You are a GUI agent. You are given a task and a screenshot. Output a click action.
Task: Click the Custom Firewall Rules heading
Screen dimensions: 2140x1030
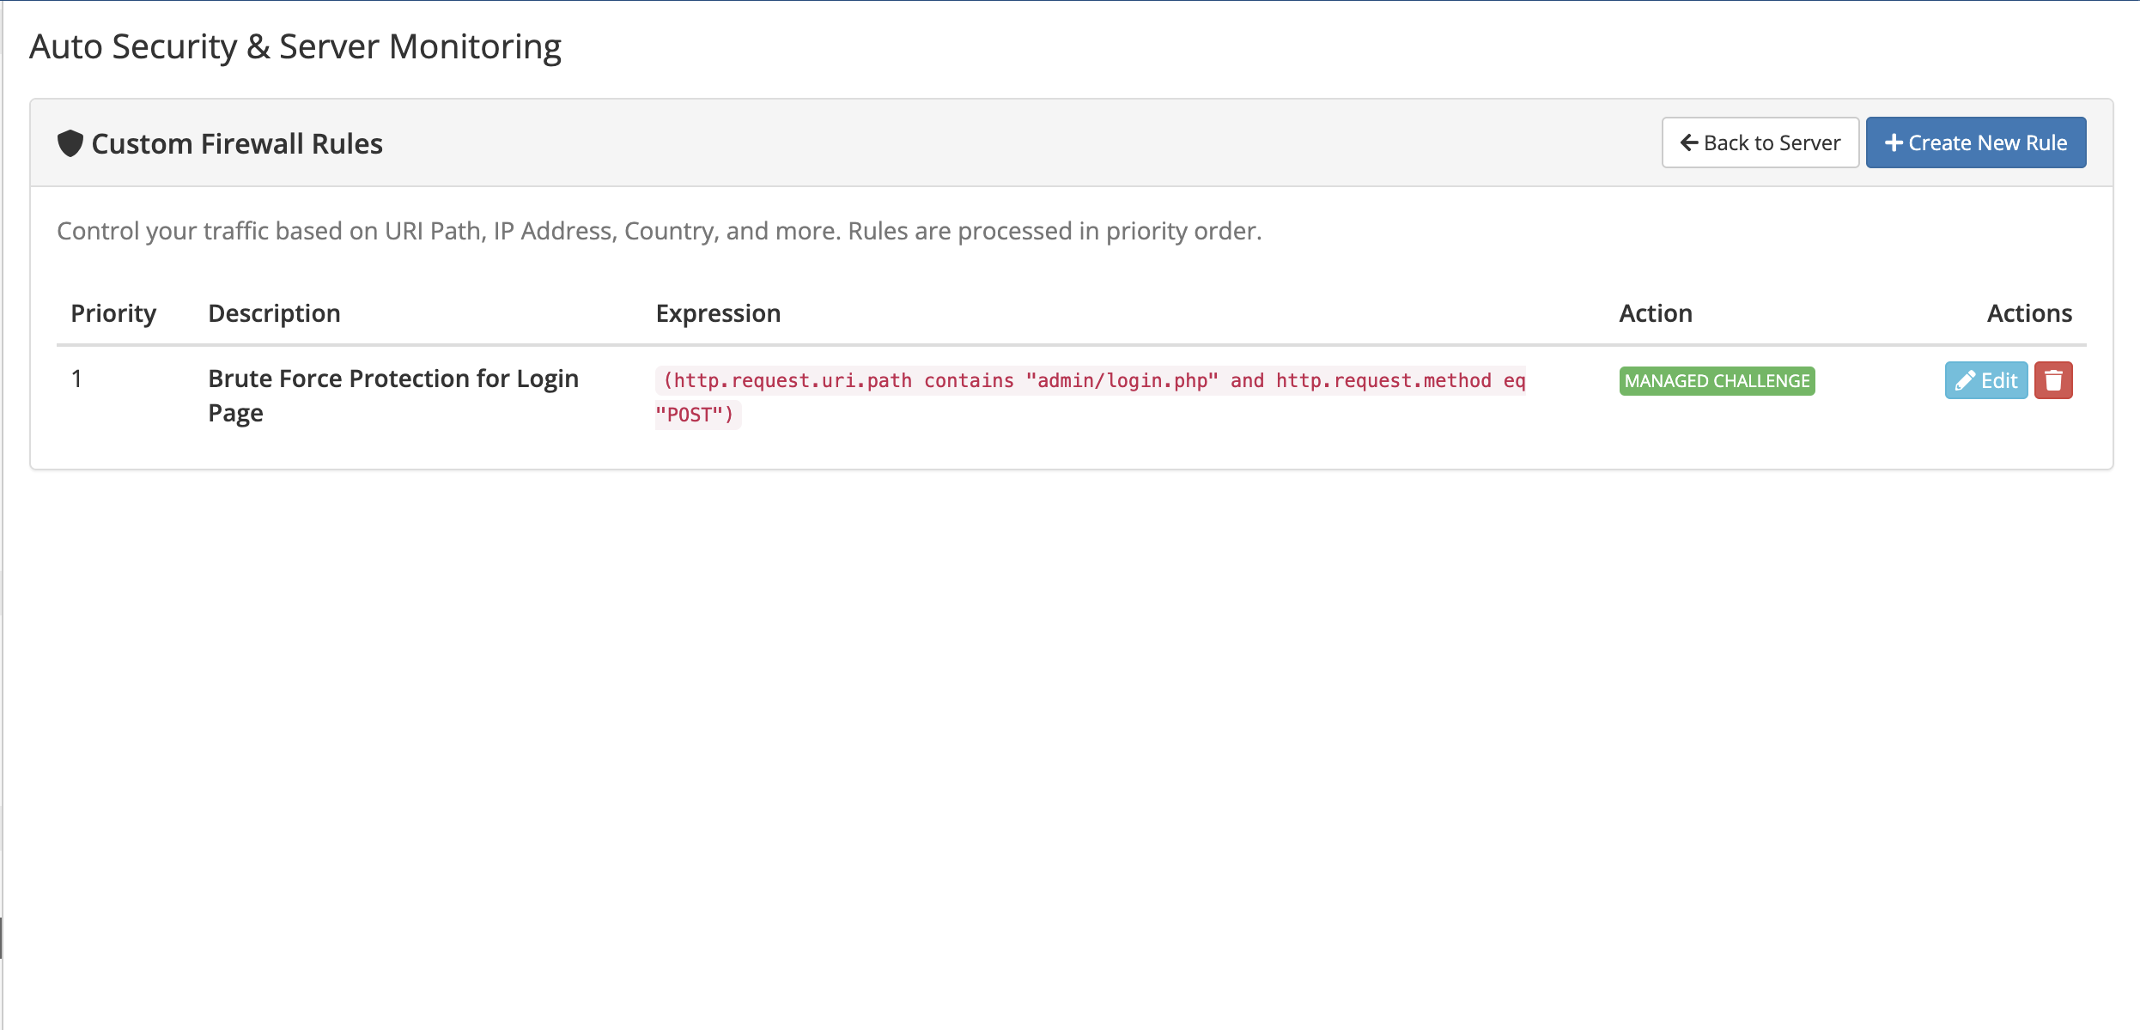click(x=237, y=143)
